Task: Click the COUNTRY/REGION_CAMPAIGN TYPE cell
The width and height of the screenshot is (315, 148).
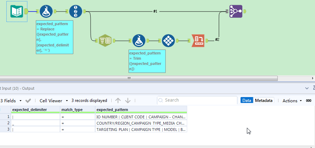Action: tap(141, 123)
